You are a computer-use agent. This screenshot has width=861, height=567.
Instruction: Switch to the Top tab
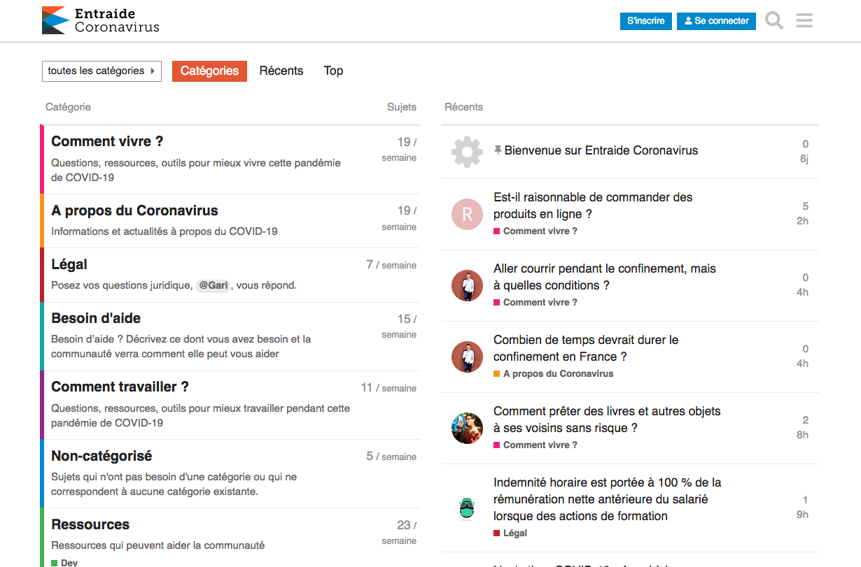[333, 71]
